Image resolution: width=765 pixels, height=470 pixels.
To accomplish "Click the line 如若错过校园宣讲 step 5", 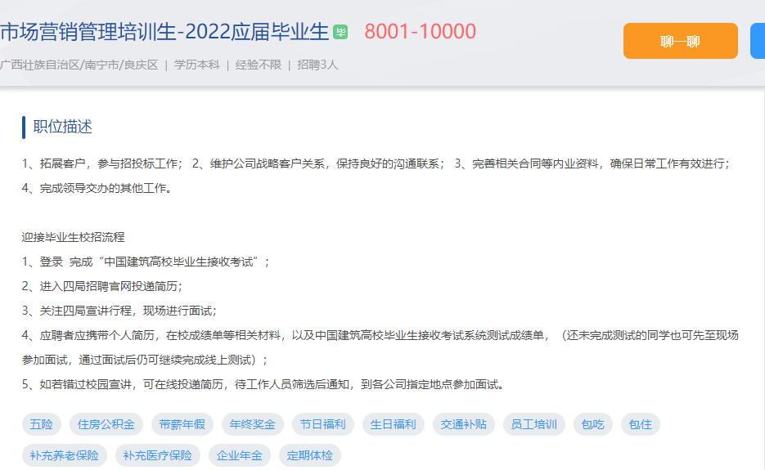I will coord(263,384).
